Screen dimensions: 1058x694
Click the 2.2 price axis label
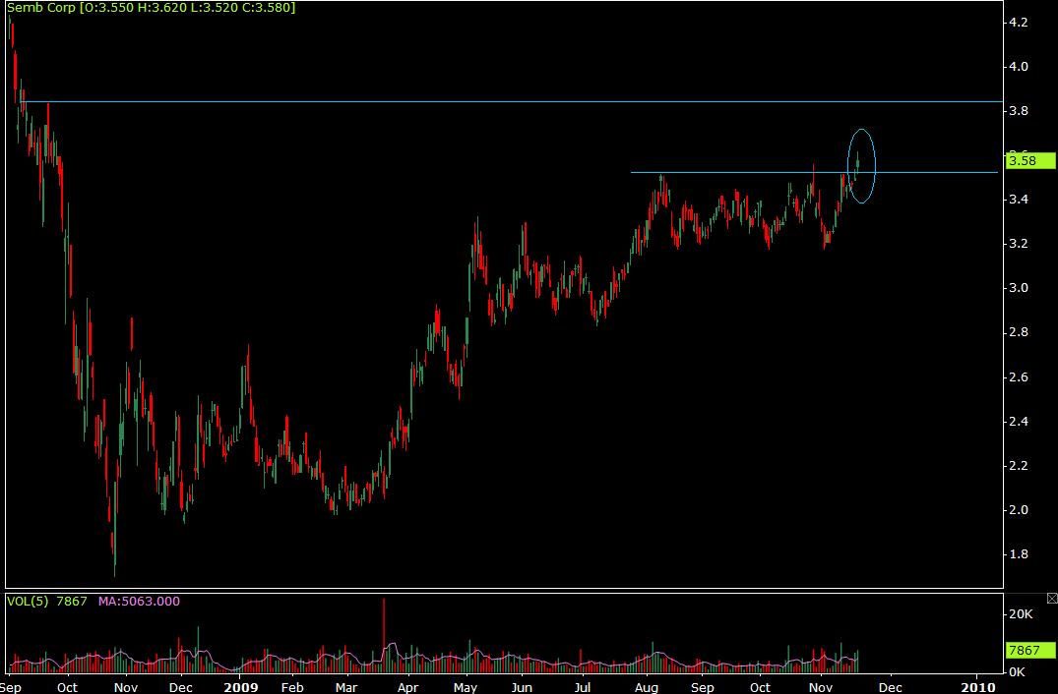tap(1018, 466)
